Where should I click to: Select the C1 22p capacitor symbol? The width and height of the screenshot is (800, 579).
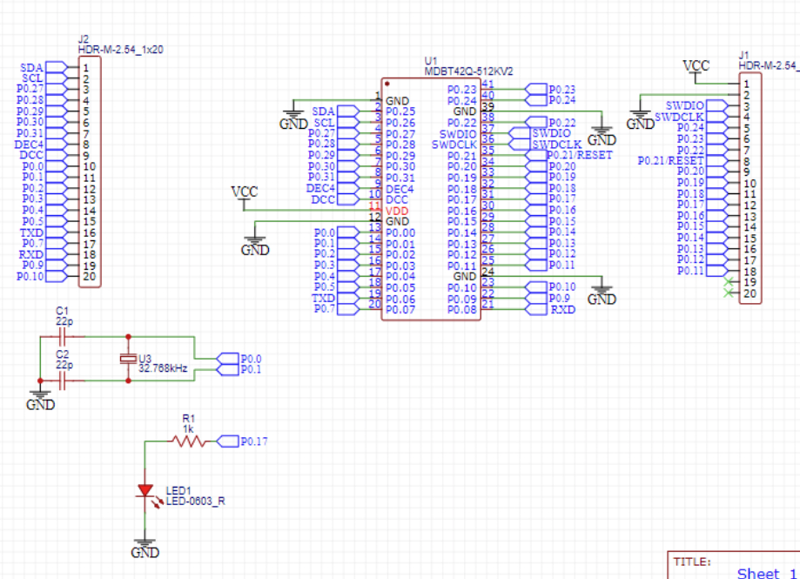pos(62,335)
